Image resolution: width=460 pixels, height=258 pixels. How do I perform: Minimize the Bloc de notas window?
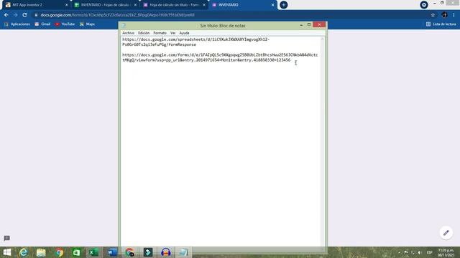point(301,25)
